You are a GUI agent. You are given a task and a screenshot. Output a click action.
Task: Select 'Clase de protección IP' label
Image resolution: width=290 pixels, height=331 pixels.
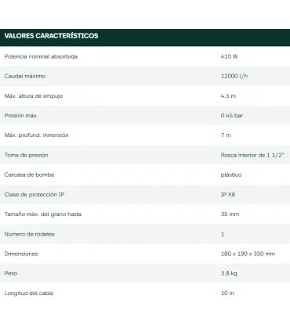[x=34, y=194]
